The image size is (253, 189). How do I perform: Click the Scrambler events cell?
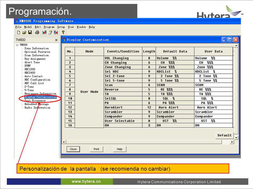(123, 112)
